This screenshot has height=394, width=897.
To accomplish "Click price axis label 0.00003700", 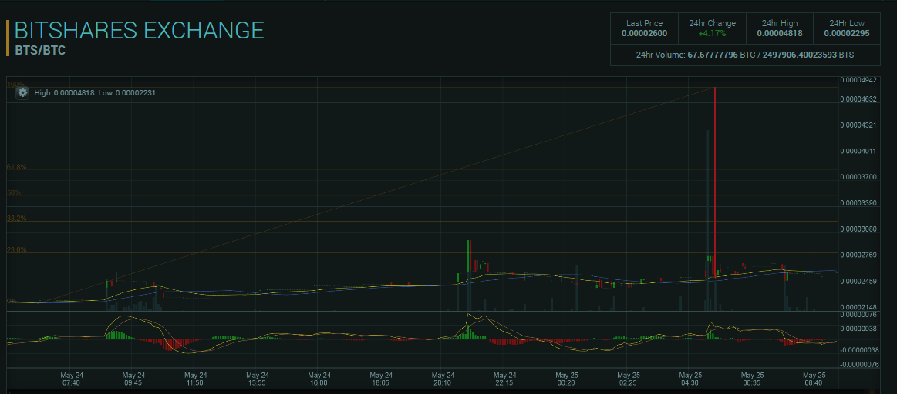I will 858,177.
